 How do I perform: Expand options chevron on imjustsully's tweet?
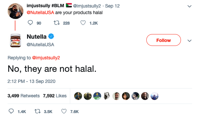[x=189, y=6]
